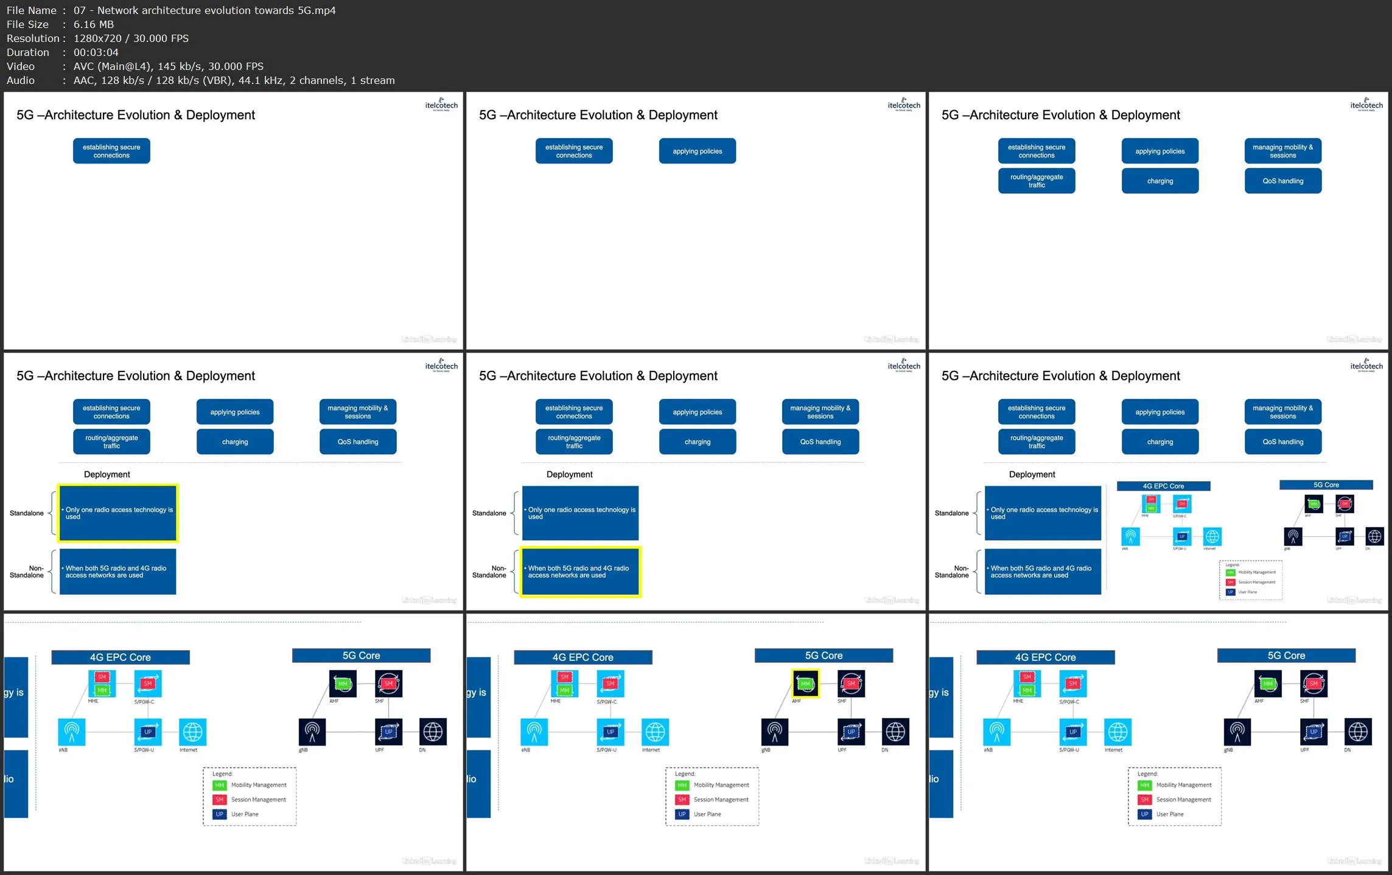The height and width of the screenshot is (875, 1392).
Task: Click the SMF icon in bottom-left frame
Action: [388, 683]
